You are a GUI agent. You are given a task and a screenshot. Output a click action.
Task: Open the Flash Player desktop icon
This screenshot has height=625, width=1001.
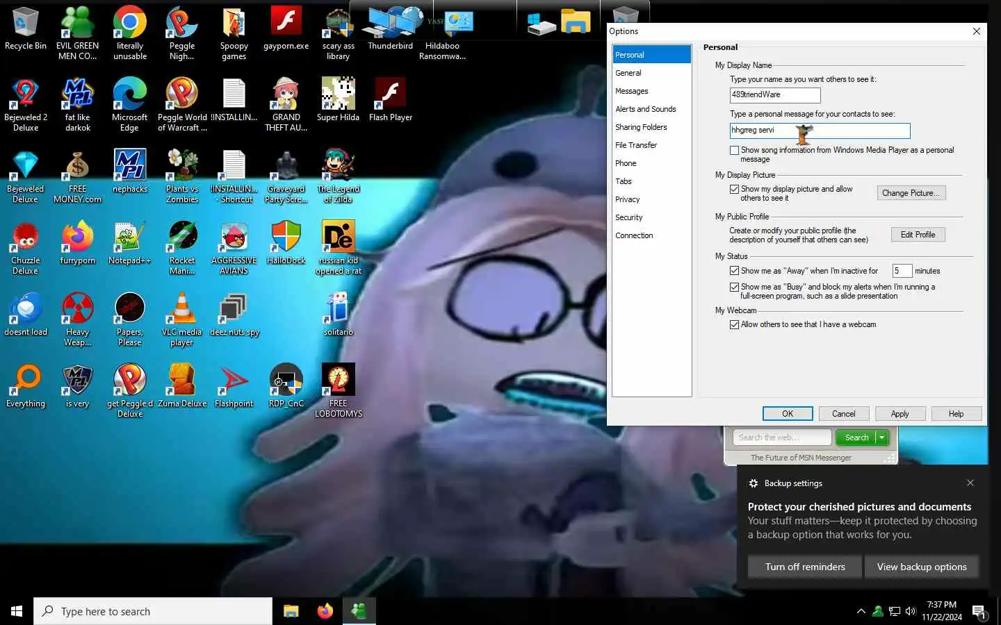pyautogui.click(x=391, y=100)
